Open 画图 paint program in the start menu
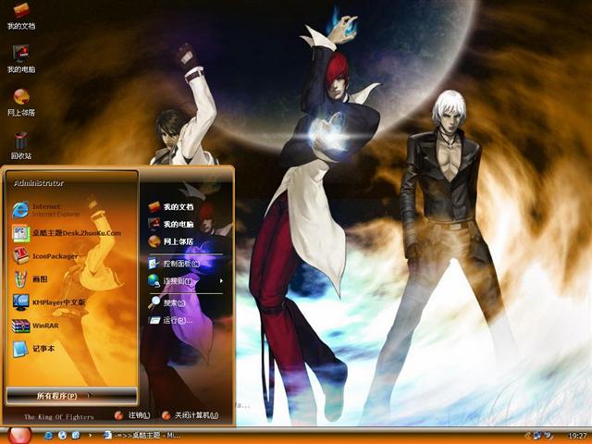 pyautogui.click(x=30, y=279)
